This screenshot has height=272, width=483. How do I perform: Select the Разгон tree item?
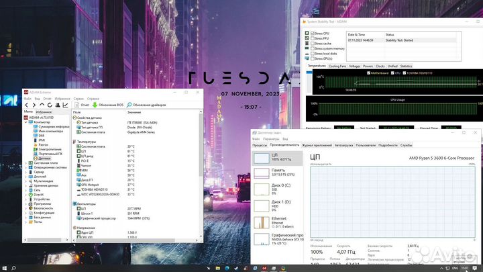click(41, 144)
